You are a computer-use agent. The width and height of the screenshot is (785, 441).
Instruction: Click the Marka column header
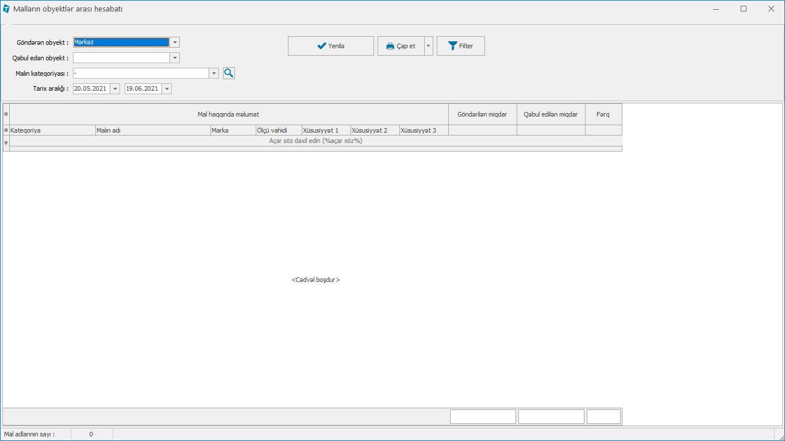pos(232,130)
